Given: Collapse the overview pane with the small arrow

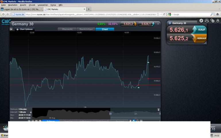Looking at the screenshot, I should click(x=85, y=107).
